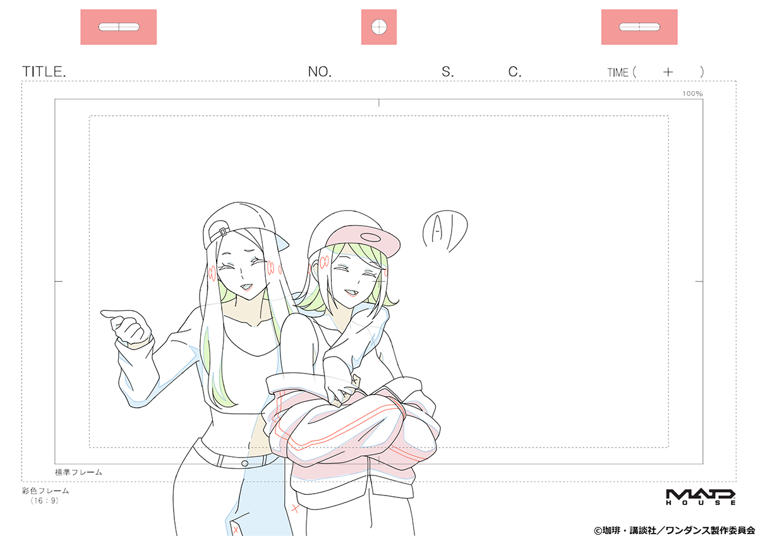Select the red X mark on the blue pants
This screenshot has height=536, width=758.
(235, 528)
